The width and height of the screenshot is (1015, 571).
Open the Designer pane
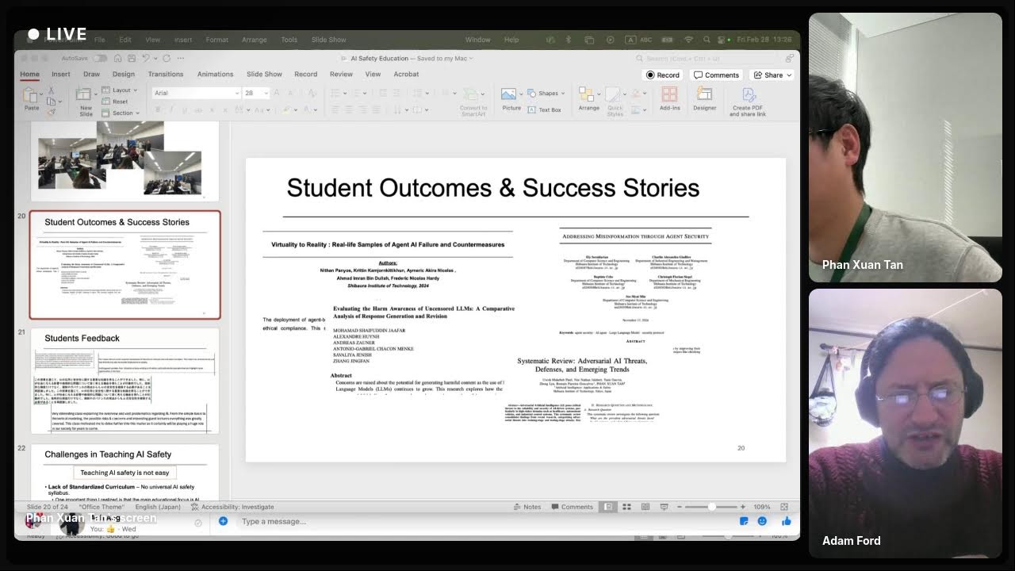pyautogui.click(x=704, y=100)
